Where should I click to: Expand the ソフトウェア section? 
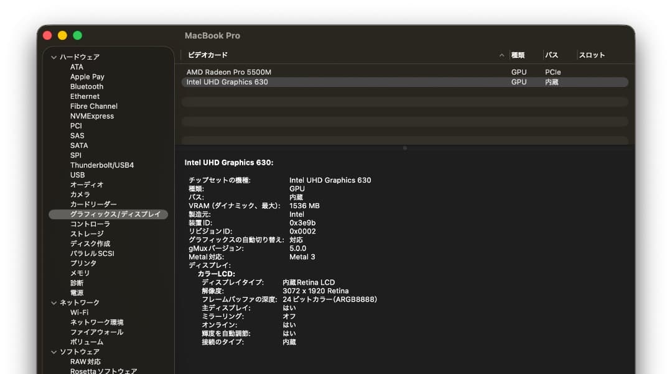coord(55,352)
